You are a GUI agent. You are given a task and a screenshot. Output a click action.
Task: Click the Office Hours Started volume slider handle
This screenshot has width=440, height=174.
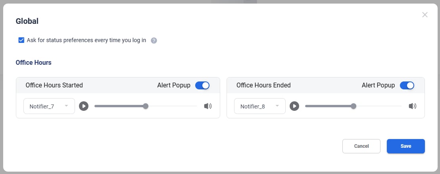[146, 106]
